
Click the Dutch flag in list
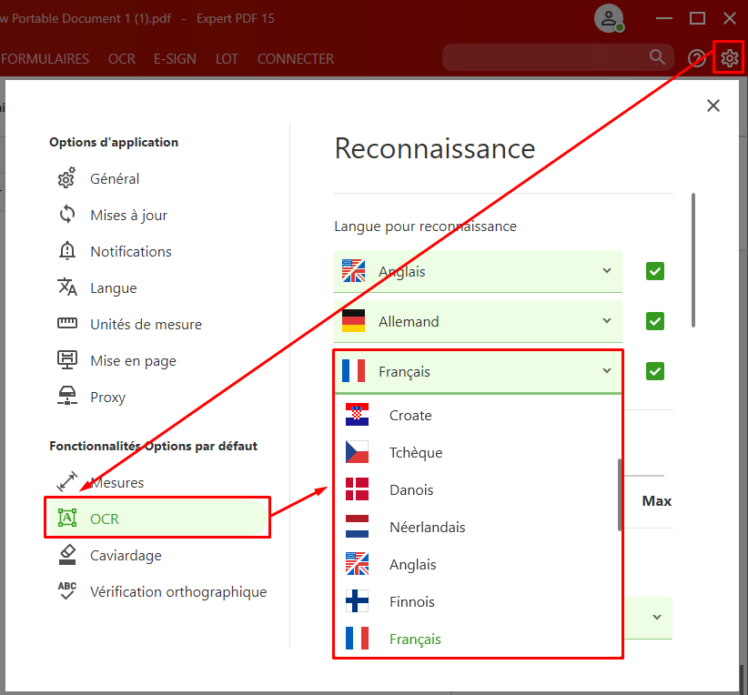[x=357, y=526]
